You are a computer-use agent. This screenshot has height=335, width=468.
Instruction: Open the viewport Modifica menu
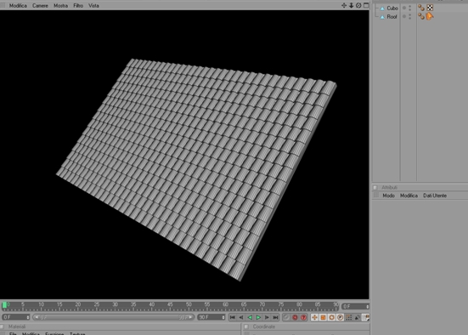[18, 5]
